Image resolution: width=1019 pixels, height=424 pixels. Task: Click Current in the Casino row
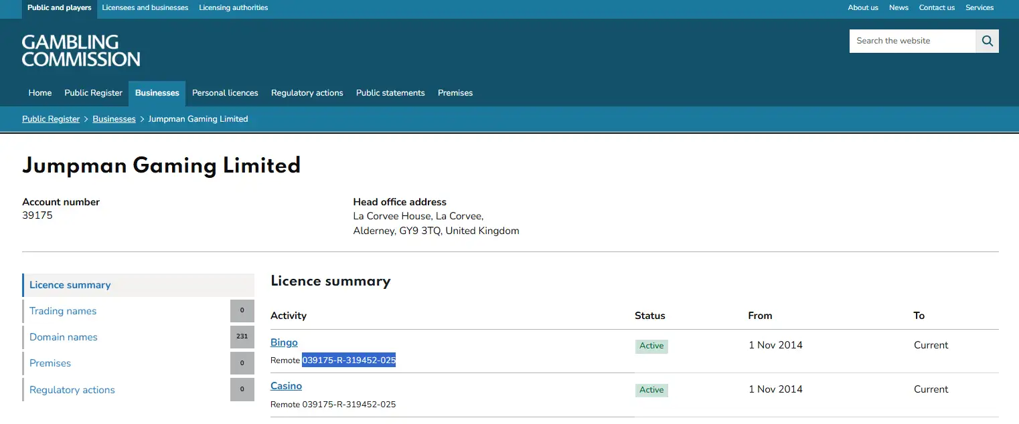coord(931,389)
